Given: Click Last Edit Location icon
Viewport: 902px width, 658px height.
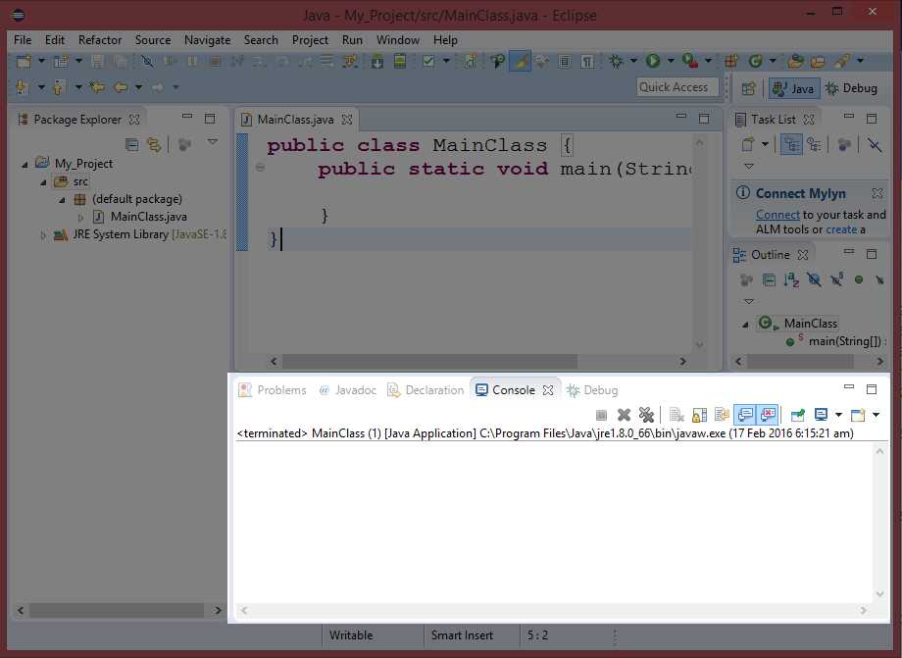Looking at the screenshot, I should (x=97, y=87).
